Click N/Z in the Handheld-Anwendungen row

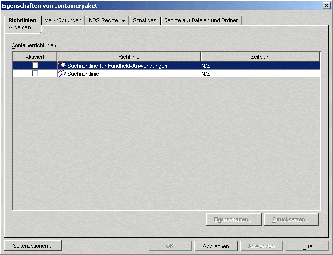click(x=206, y=66)
